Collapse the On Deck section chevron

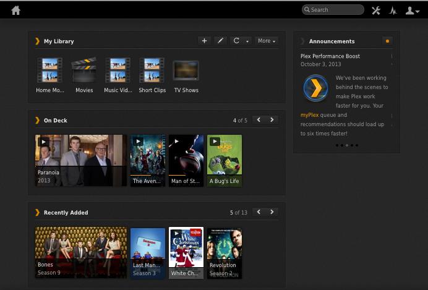37,121
